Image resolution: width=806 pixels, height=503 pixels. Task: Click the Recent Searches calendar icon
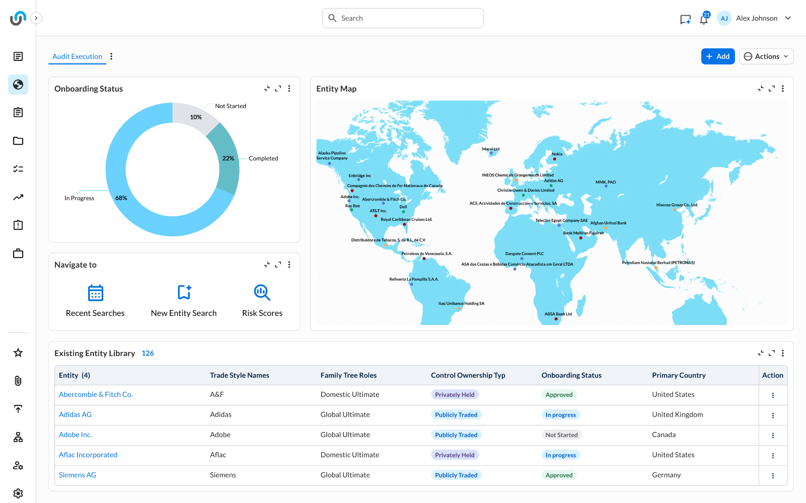[95, 293]
